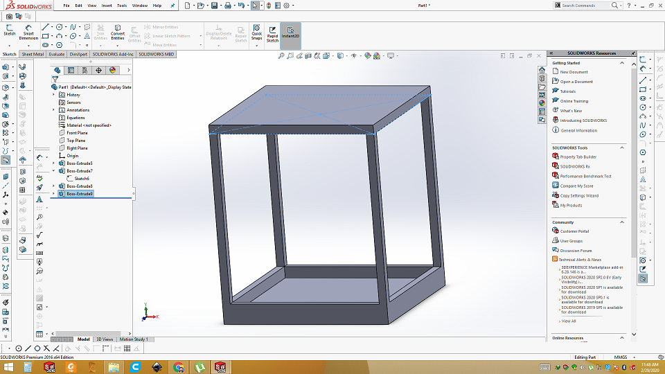Click the Search Commands field

585,6
